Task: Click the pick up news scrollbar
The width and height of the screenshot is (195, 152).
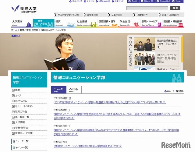Action: 182,50
